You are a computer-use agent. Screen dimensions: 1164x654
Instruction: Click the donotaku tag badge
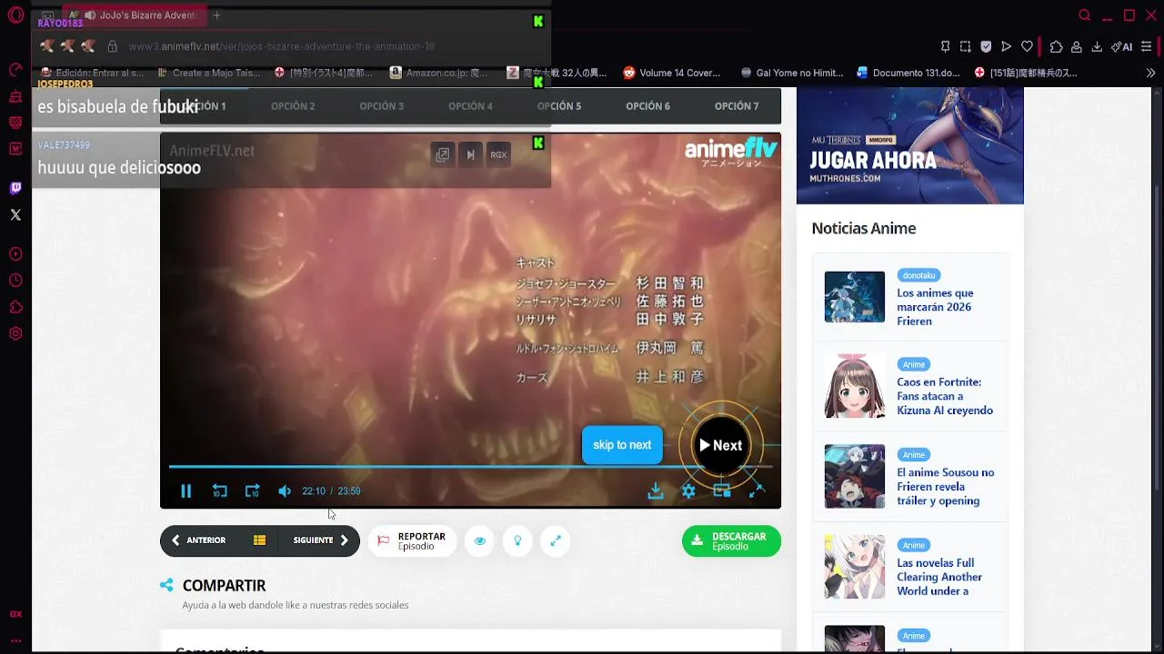tap(919, 275)
